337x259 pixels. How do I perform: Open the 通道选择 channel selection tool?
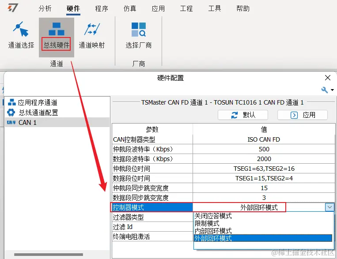21,35
